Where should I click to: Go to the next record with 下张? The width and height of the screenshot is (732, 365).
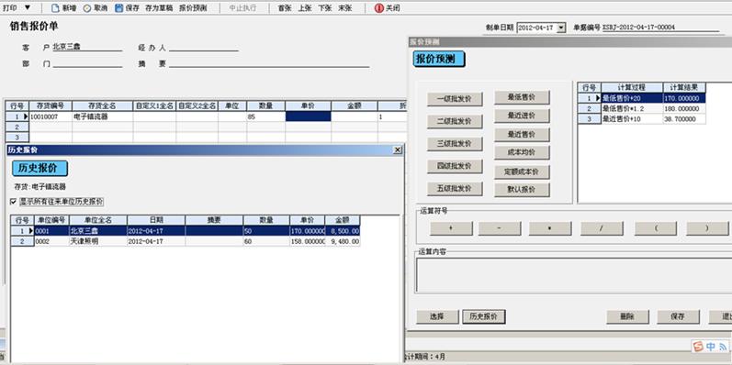[325, 8]
